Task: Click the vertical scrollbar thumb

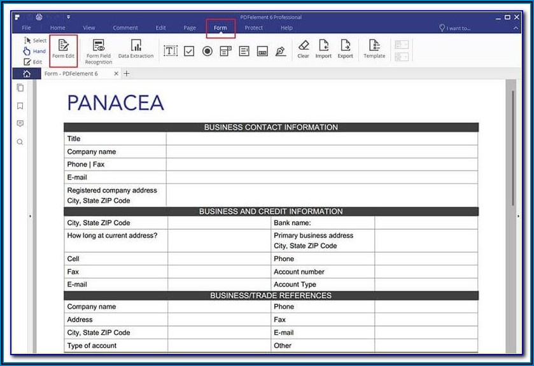Action: [x=513, y=146]
